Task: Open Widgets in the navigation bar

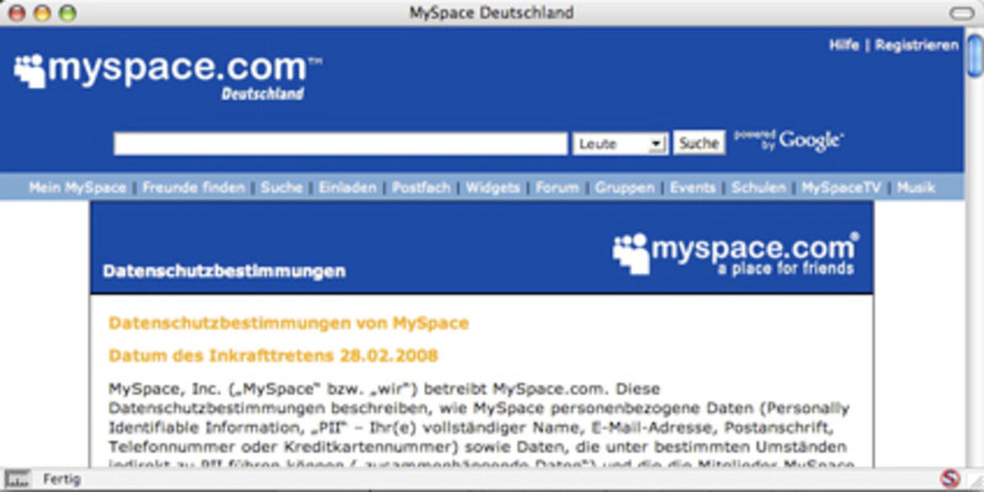Action: point(493,188)
